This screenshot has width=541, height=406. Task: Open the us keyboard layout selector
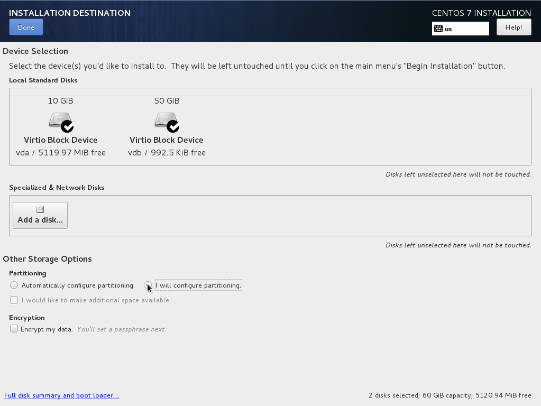click(x=461, y=29)
